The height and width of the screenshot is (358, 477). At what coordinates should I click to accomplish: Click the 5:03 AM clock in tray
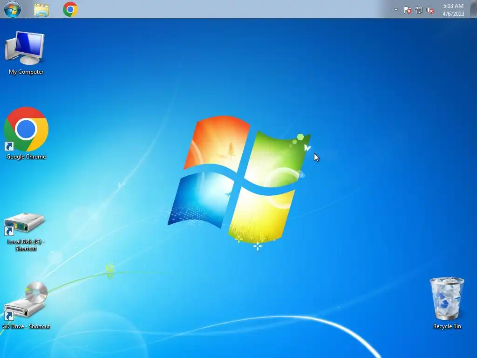click(x=453, y=6)
